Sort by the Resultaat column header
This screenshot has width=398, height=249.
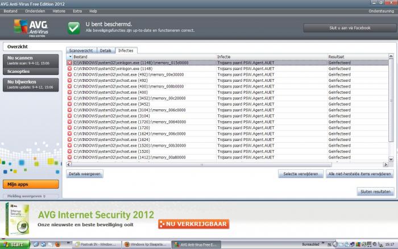coord(358,57)
